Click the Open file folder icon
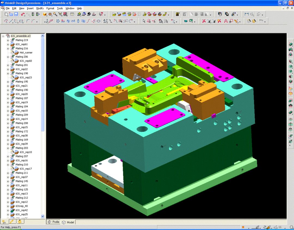This screenshot has width=294, height=230. click(x=11, y=14)
